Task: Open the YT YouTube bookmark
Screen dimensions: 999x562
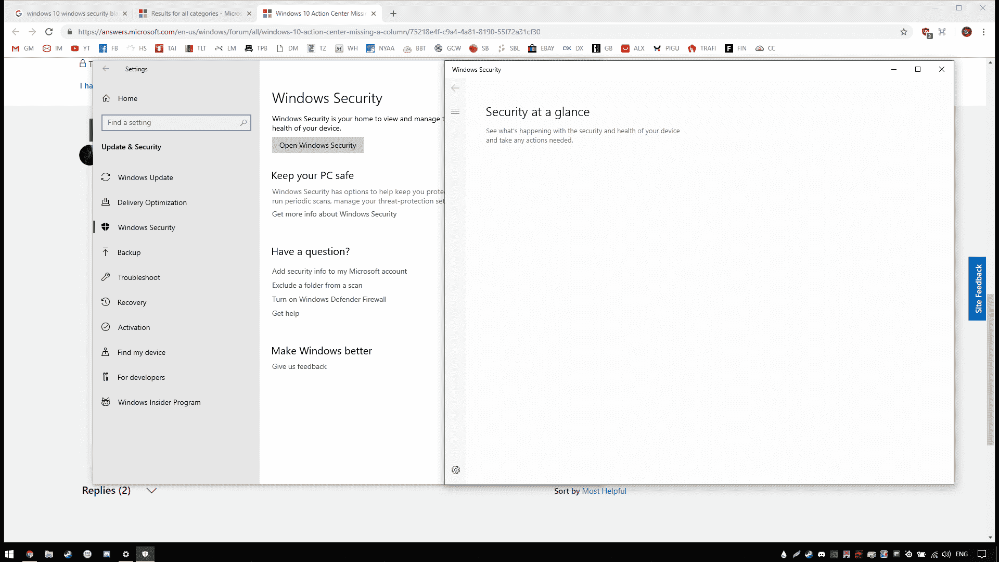Action: 81,48
